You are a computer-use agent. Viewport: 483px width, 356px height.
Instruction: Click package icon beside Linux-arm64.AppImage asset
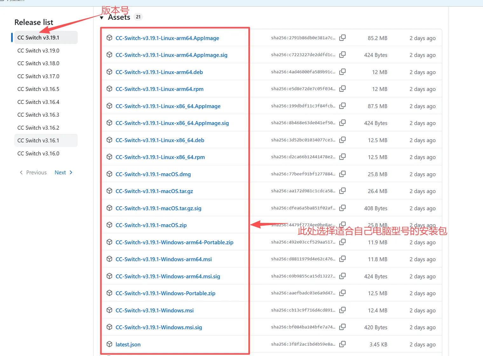(109, 38)
